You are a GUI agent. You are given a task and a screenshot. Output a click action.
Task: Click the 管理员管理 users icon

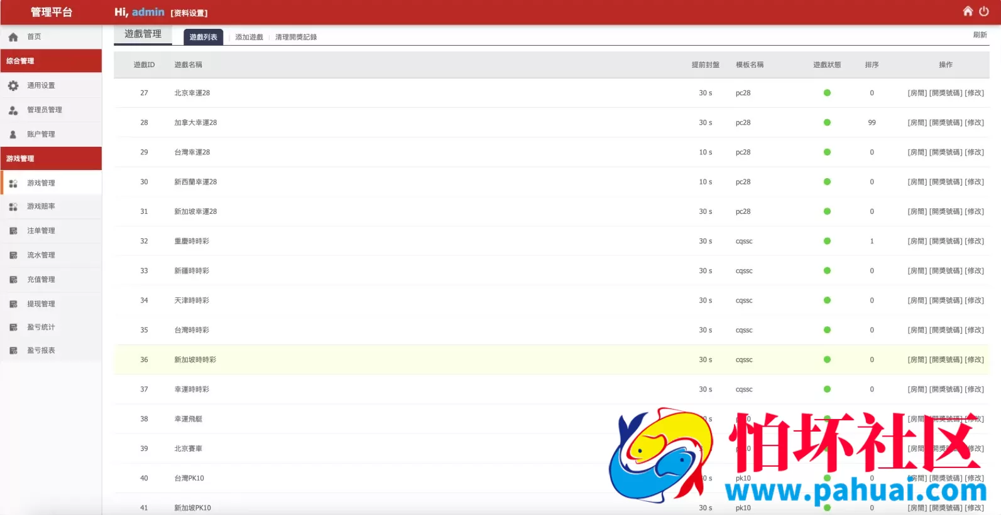click(x=13, y=110)
